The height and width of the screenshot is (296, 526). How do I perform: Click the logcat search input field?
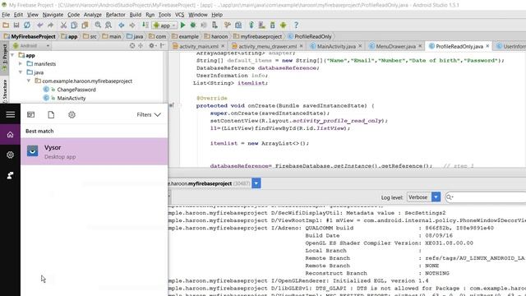(x=487, y=197)
